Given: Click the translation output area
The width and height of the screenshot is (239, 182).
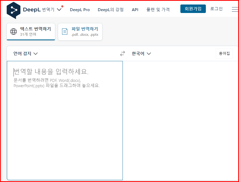Looking at the screenshot, I should [x=181, y=121].
